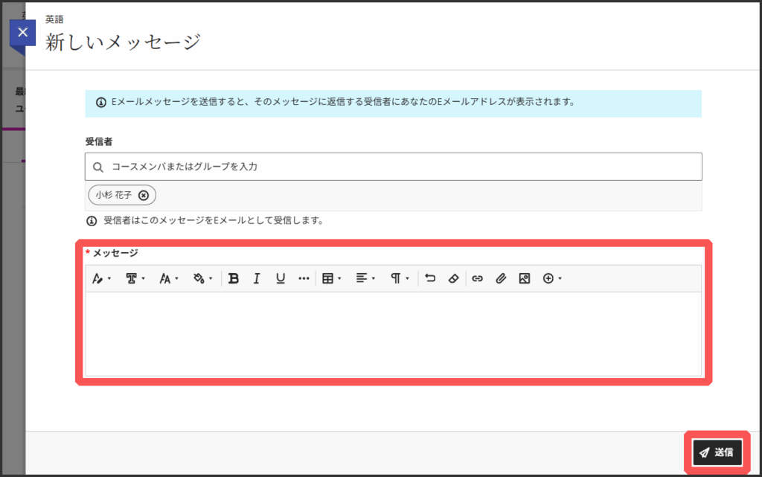
Task: Insert an image into the message
Action: tap(524, 278)
